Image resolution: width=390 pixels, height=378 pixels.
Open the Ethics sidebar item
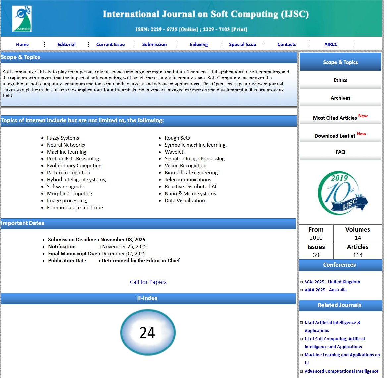coord(340,80)
